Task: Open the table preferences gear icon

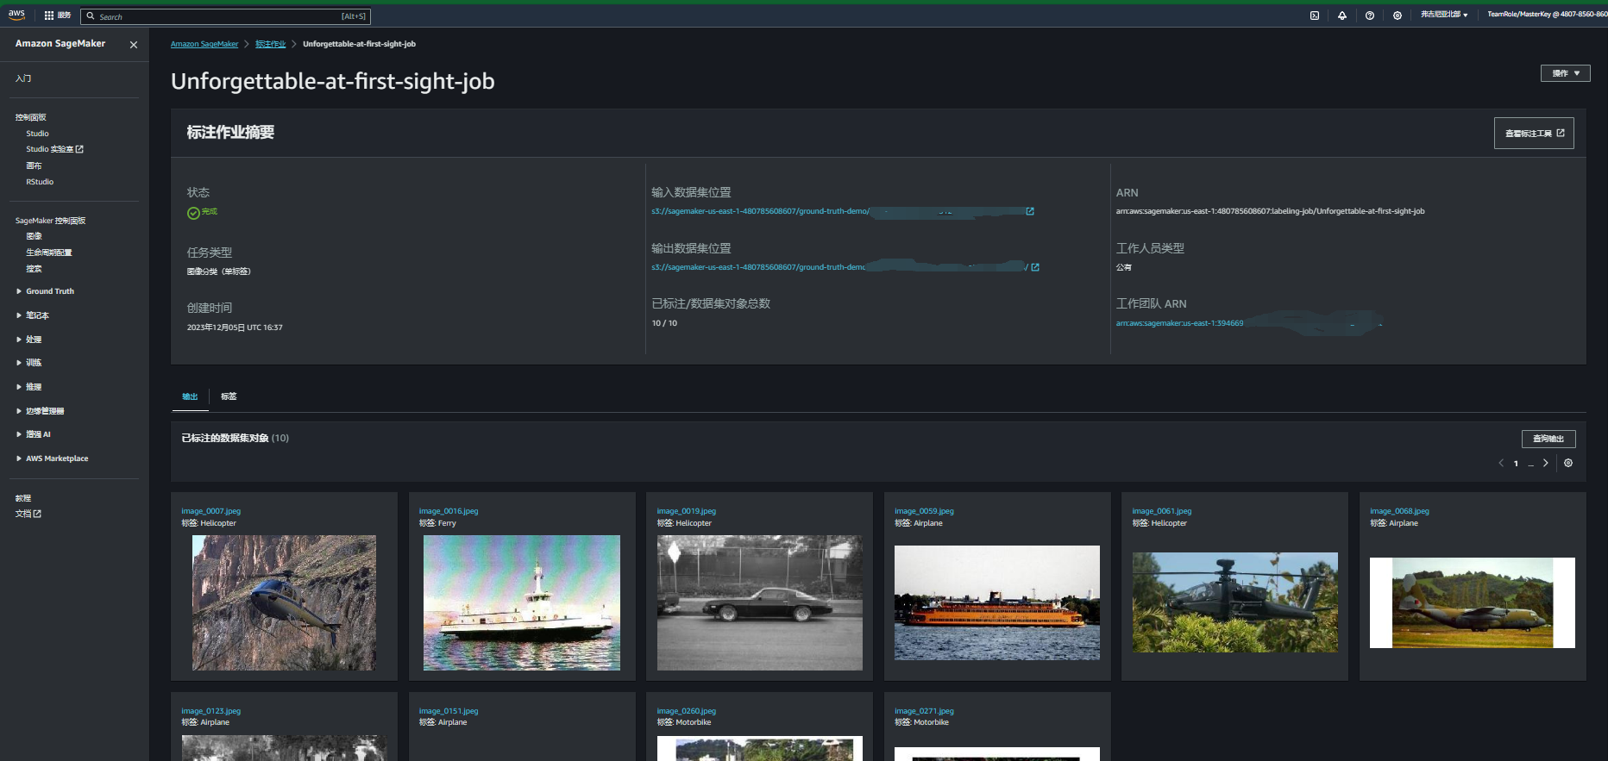Action: point(1568,463)
